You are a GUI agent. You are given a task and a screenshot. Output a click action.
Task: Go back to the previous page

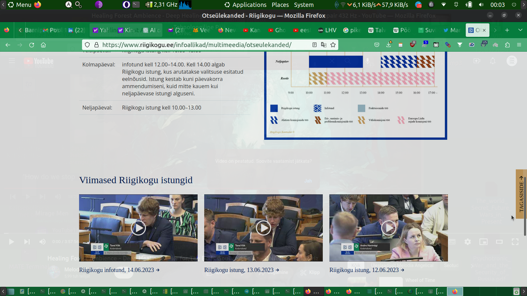coord(8,45)
